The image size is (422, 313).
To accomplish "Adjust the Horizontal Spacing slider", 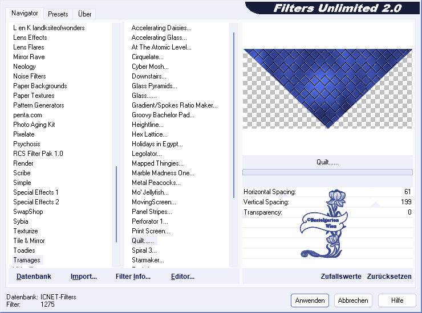I will click(327, 192).
